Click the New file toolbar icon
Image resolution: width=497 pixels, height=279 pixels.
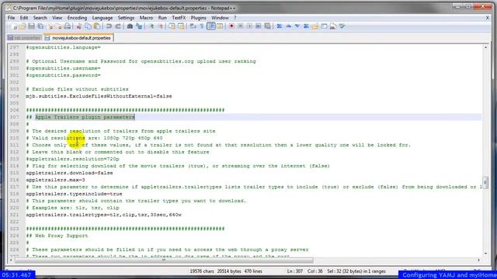[15, 26]
